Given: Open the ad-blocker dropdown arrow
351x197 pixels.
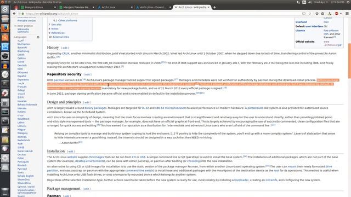Looking at the screenshot, I should coord(341,14).
